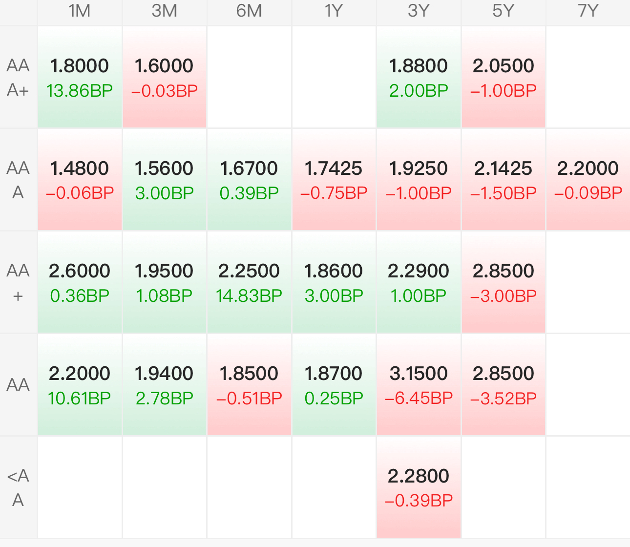Select AAA 3M cell showing 3.00BP
This screenshot has height=547, width=630.
point(165,180)
